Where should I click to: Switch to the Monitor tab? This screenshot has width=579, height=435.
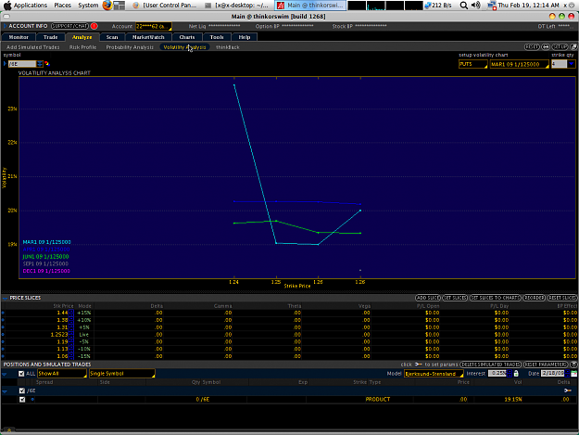point(19,37)
